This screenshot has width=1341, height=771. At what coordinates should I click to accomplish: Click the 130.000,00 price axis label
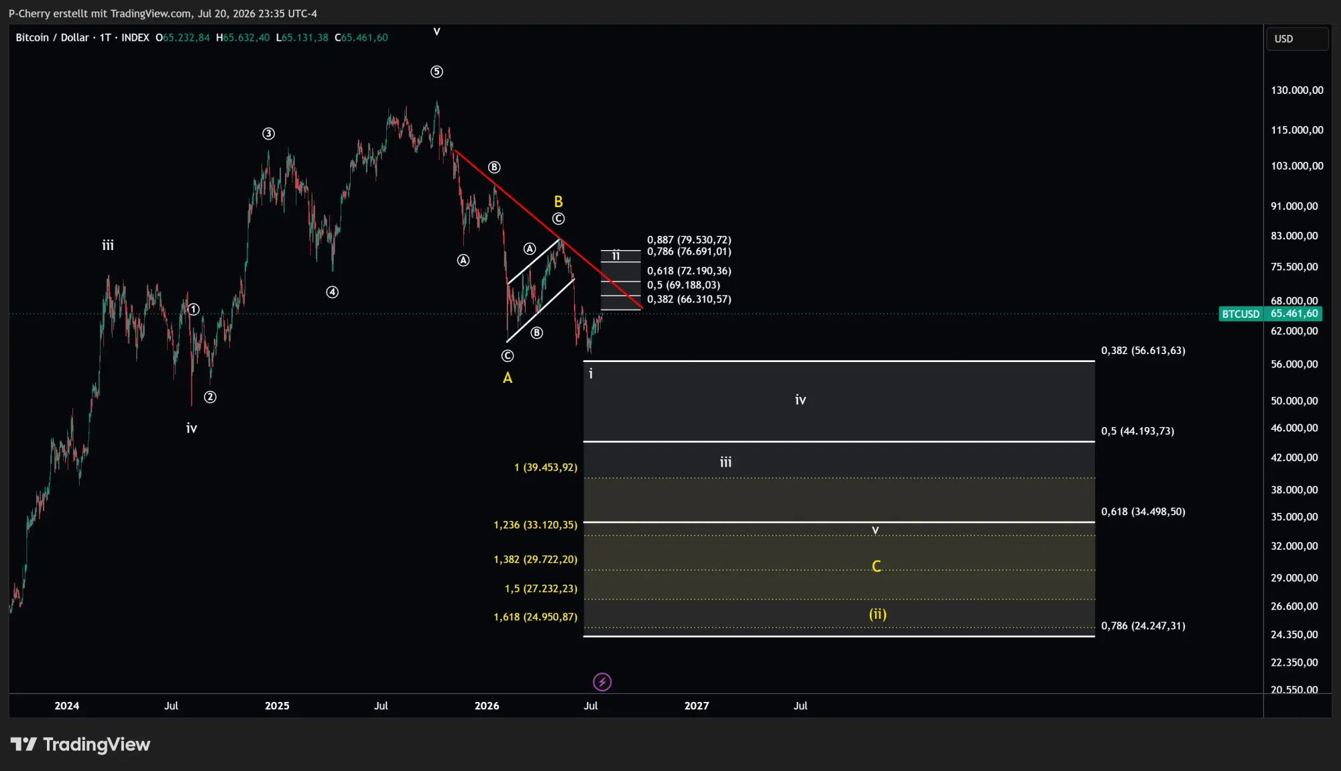click(x=1297, y=91)
